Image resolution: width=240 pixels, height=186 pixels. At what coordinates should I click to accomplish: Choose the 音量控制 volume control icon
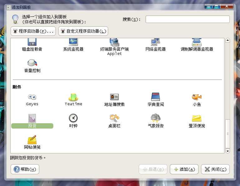[x=32, y=63]
